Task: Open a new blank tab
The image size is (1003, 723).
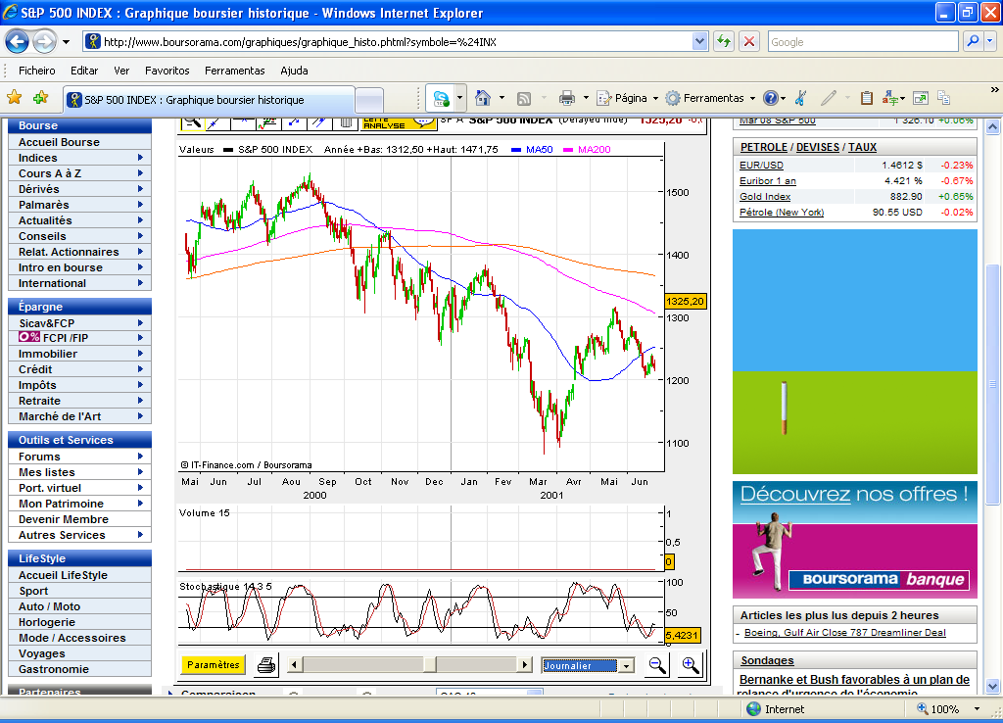Action: point(369,101)
